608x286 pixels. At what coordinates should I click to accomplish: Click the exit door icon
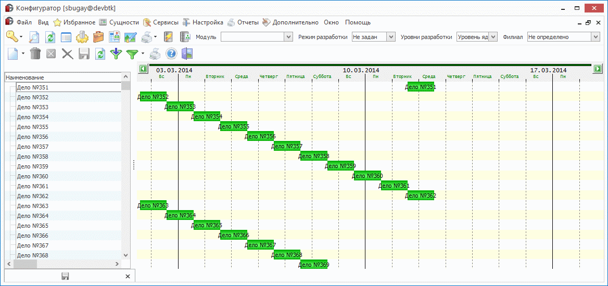pos(187,53)
